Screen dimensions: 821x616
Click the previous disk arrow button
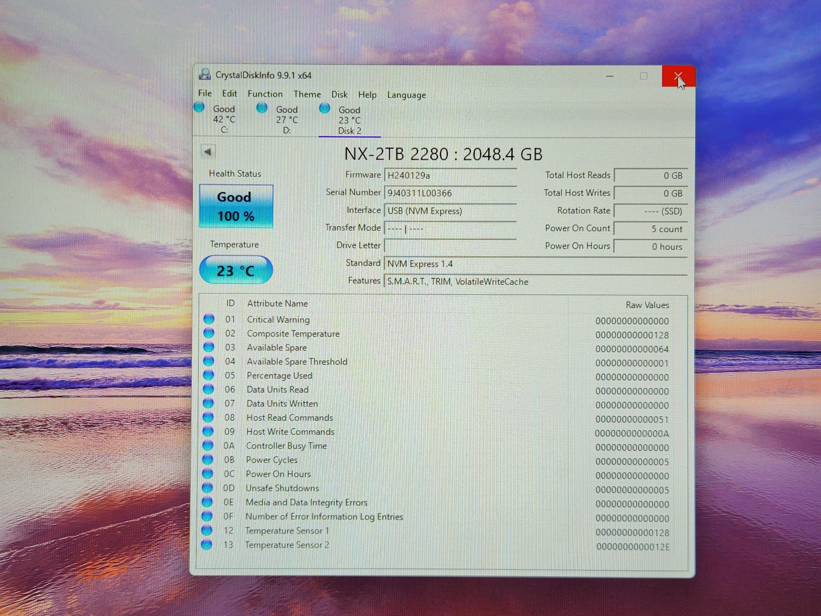pos(208,152)
